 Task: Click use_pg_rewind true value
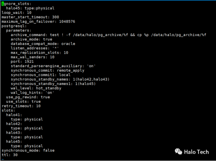[45, 97]
